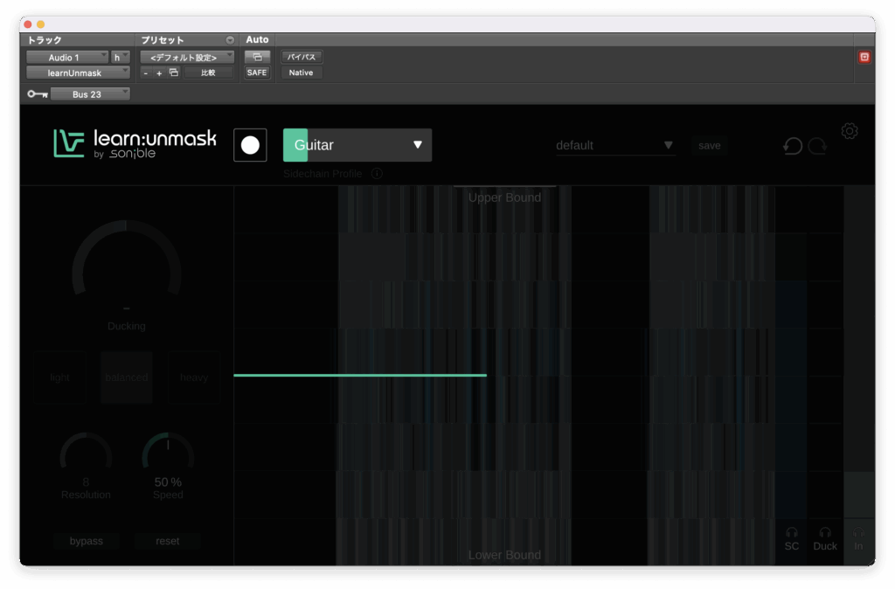This screenshot has height=589, width=895.
Task: Toggle the 比較 compare button
Action: click(x=208, y=73)
